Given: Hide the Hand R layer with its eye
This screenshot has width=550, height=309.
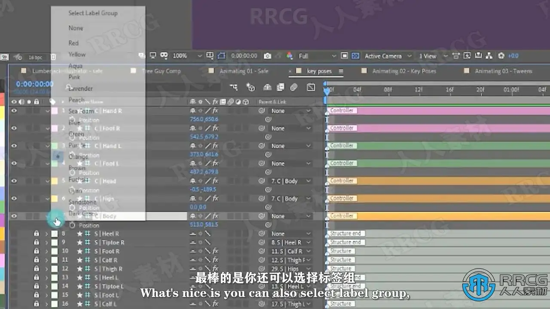Looking at the screenshot, I should (14, 111).
